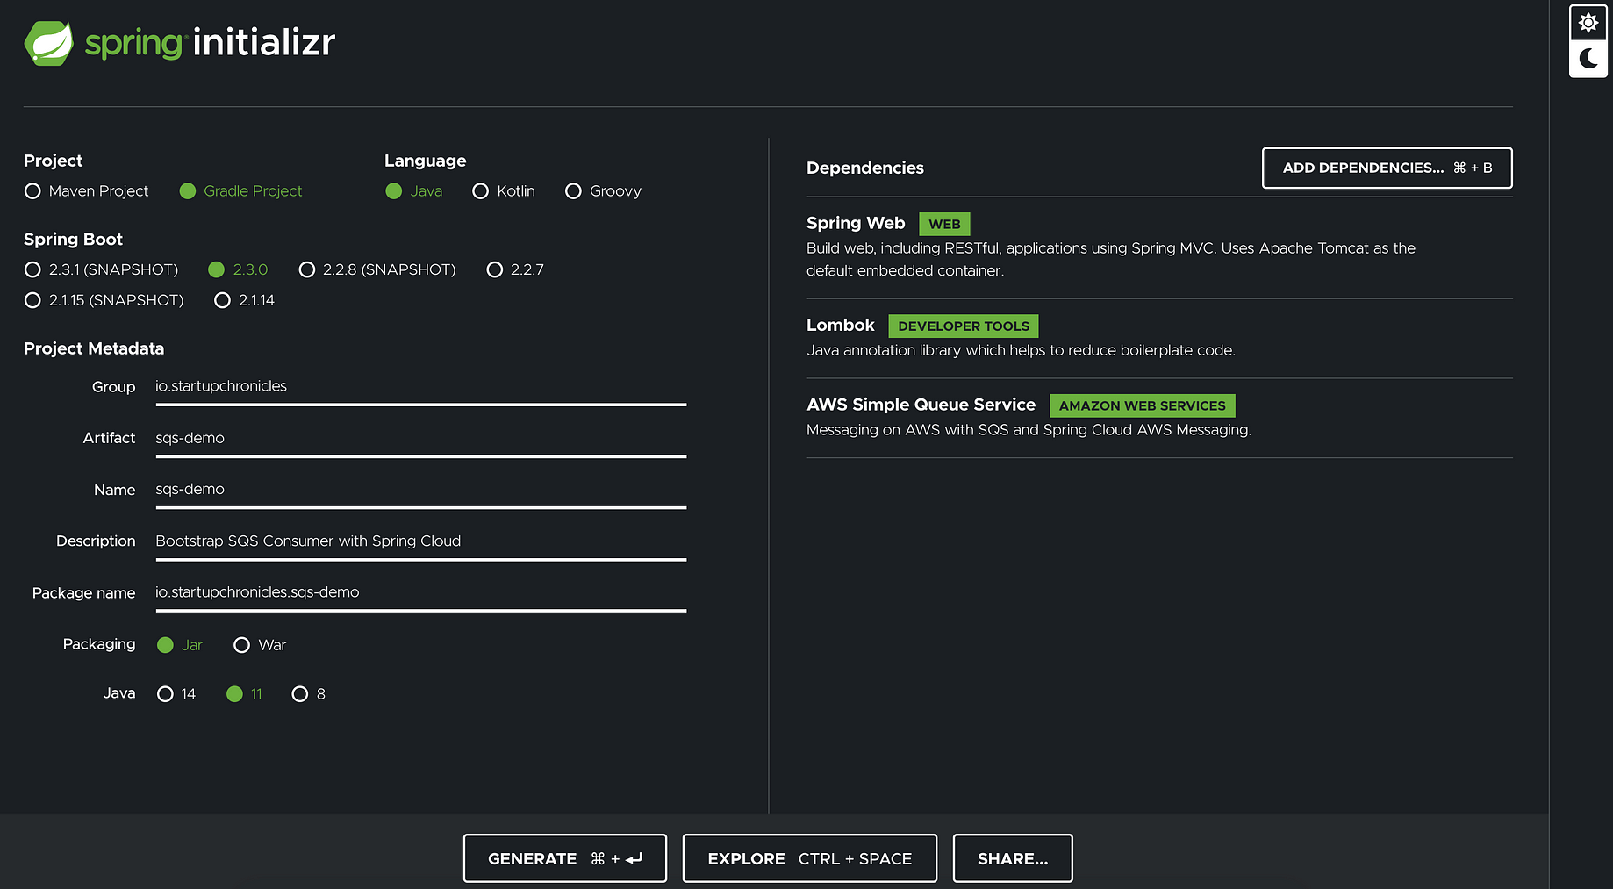Click the WEB category tag
1613x889 pixels.
[944, 224]
